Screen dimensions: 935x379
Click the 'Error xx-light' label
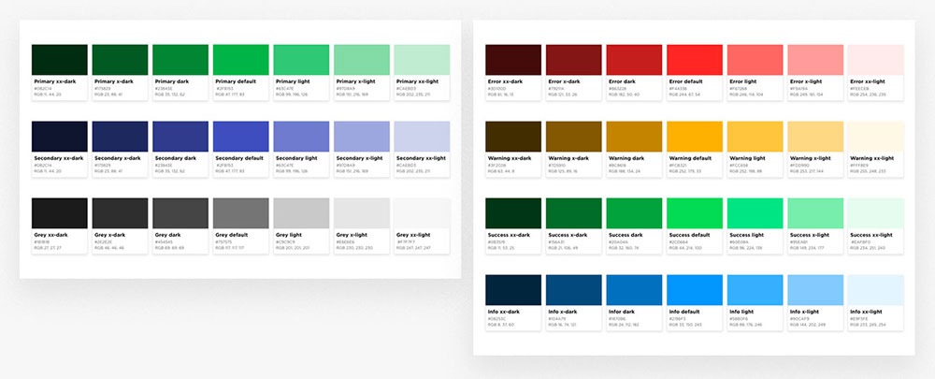868,81
